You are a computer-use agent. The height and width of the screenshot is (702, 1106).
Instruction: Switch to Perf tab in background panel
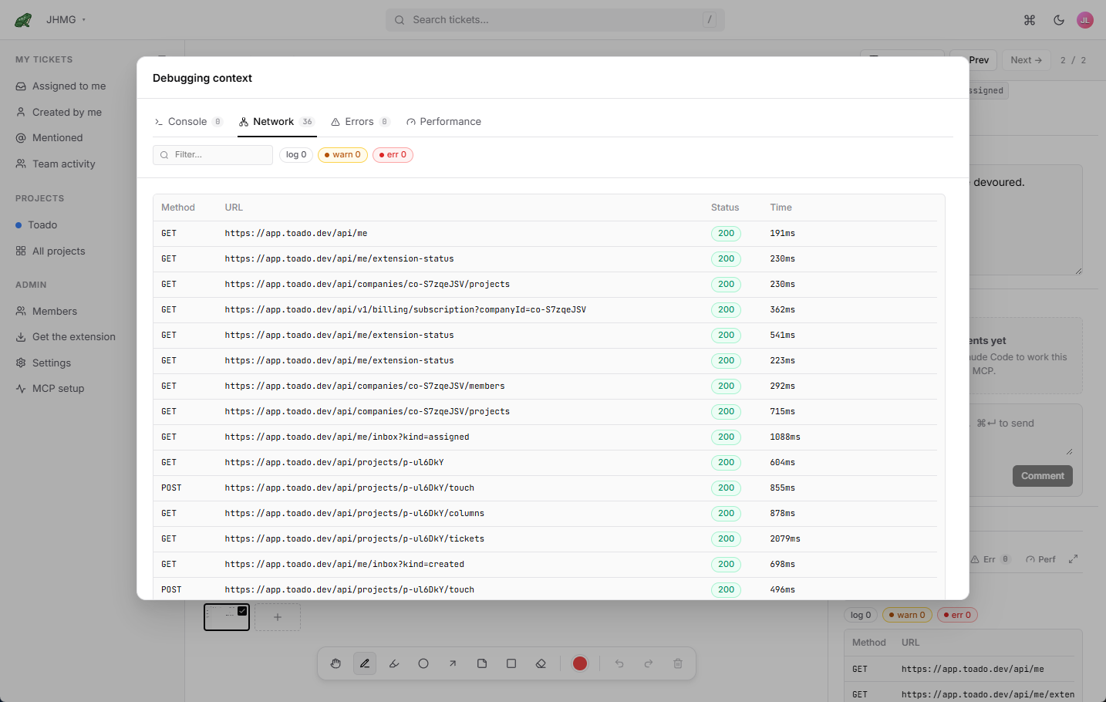[x=1041, y=559]
